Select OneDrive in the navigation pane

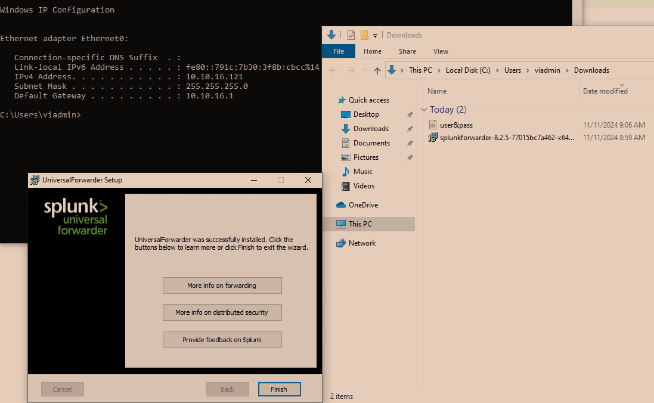[x=363, y=205]
